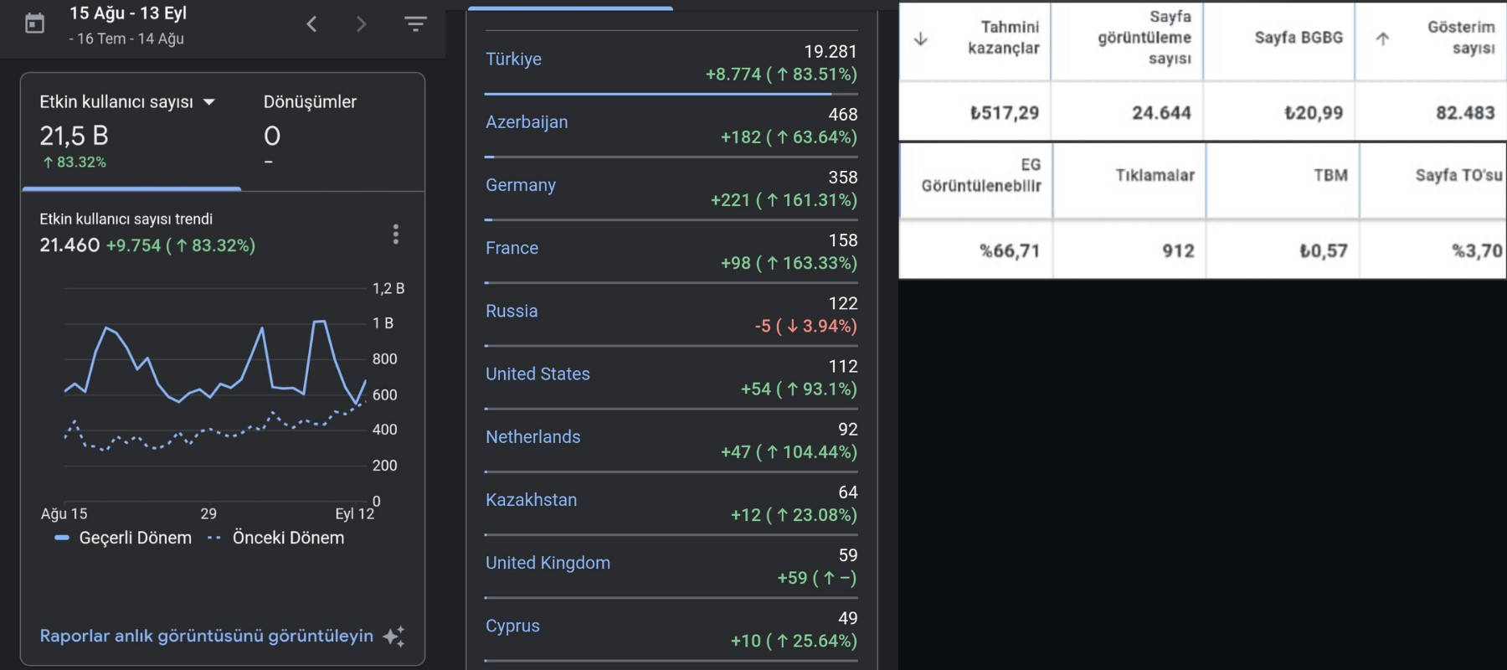This screenshot has width=1507, height=670.
Task: Go to previous date range arrow
Action: pyautogui.click(x=311, y=24)
